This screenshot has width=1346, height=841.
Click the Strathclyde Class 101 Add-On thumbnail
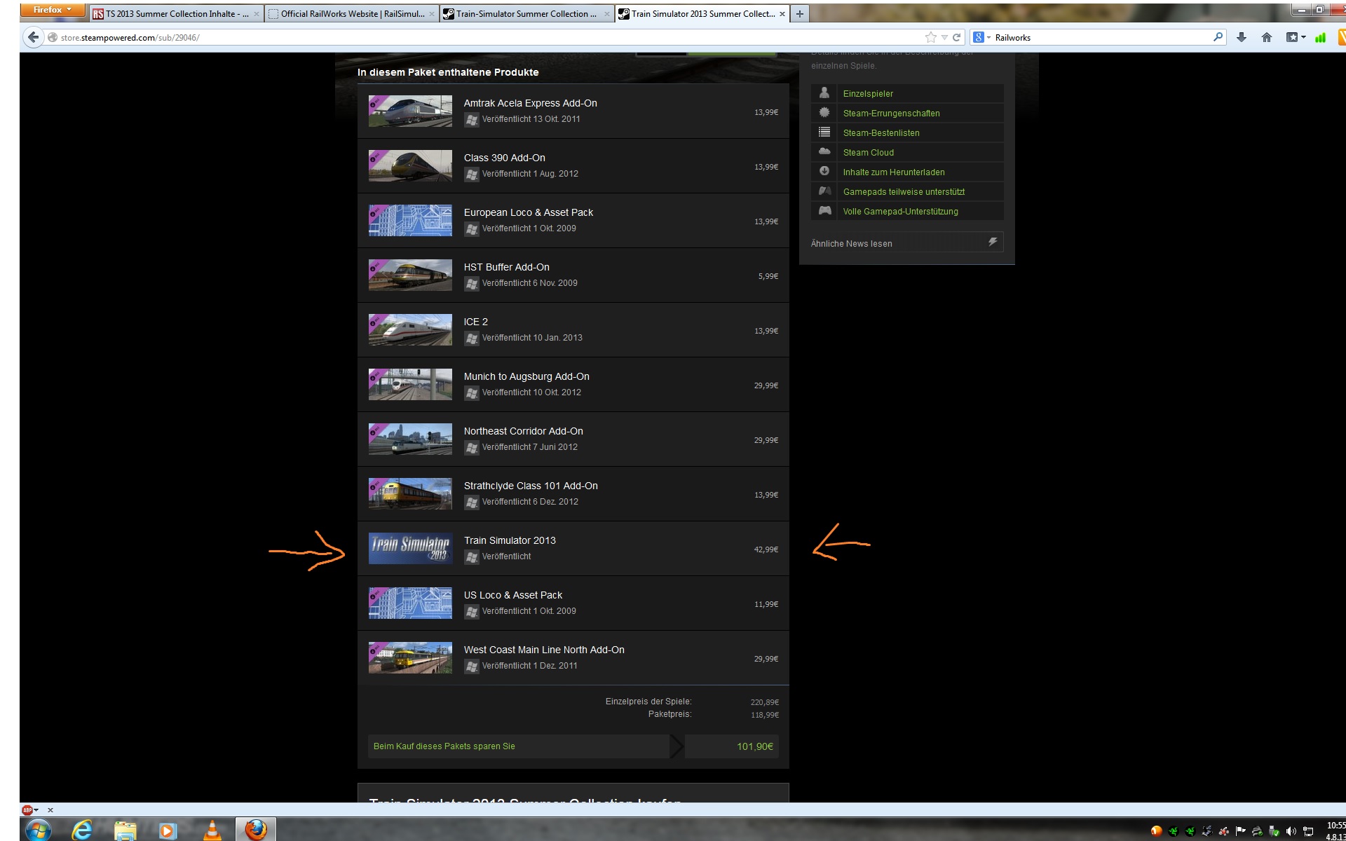[x=410, y=493]
